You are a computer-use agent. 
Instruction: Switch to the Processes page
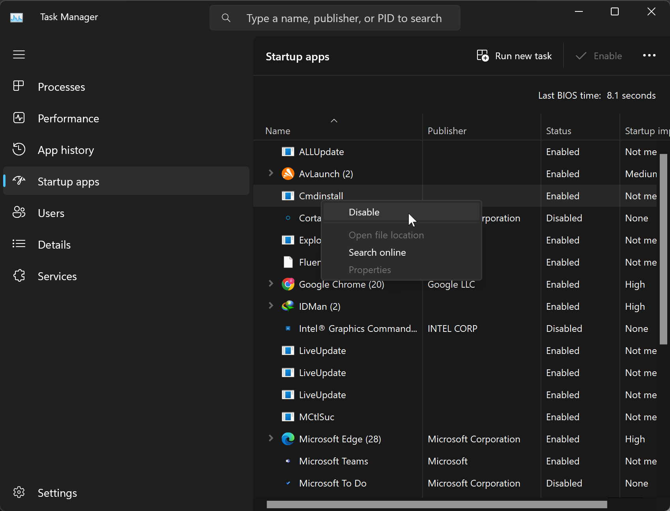pyautogui.click(x=126, y=87)
